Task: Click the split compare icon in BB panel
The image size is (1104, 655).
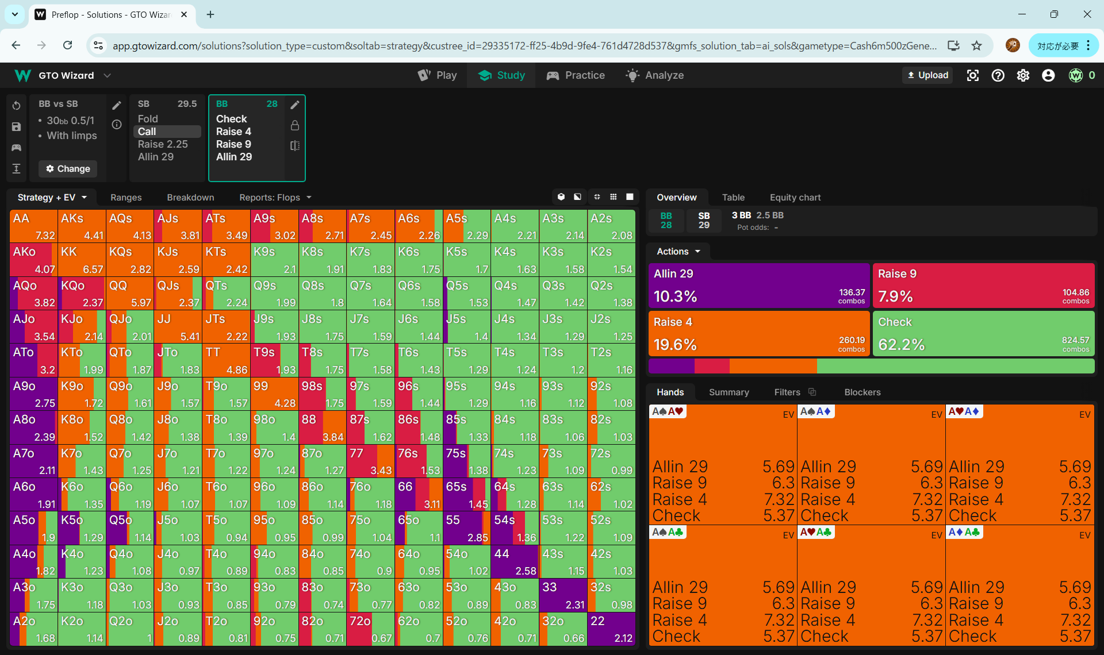Action: pyautogui.click(x=294, y=146)
